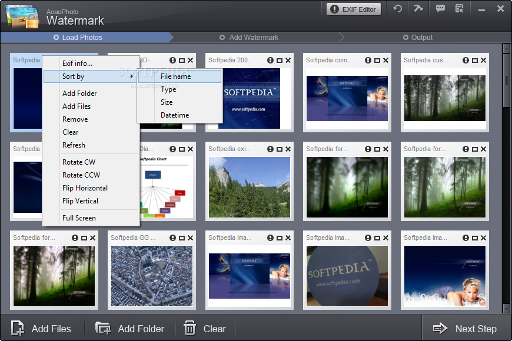Select the Softpedia cus... forest thumbnail
This screenshot has height=341, width=512.
[x=445, y=98]
